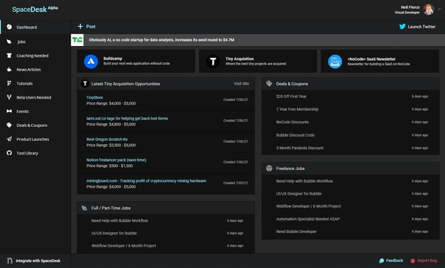Click the Coaching Needed shirt icon

pyautogui.click(x=10, y=56)
